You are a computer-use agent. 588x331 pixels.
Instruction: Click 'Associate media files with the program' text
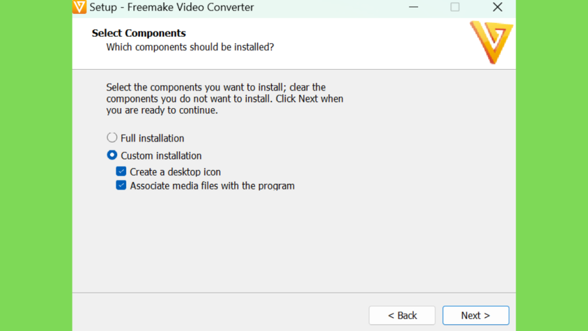(212, 186)
